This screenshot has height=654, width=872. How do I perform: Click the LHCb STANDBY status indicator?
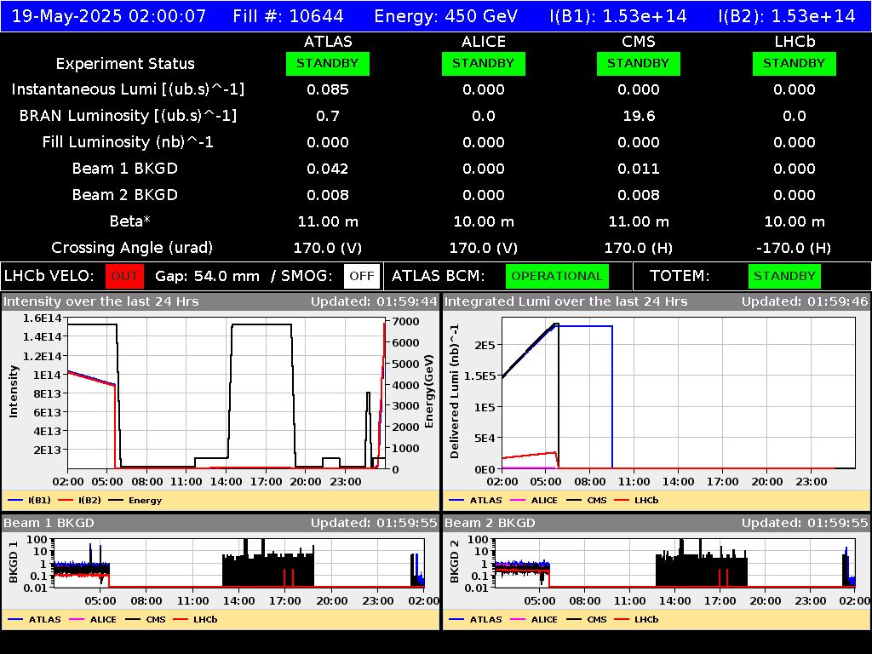[x=795, y=63]
